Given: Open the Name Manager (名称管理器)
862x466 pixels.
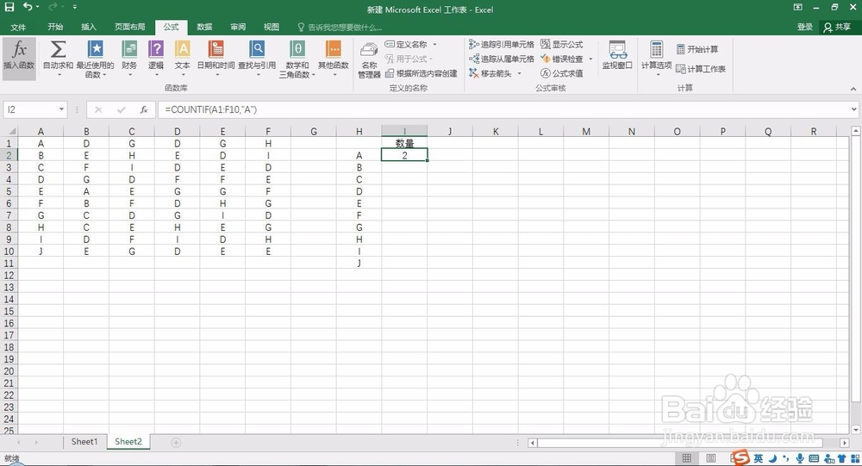Looking at the screenshot, I should click(x=369, y=59).
